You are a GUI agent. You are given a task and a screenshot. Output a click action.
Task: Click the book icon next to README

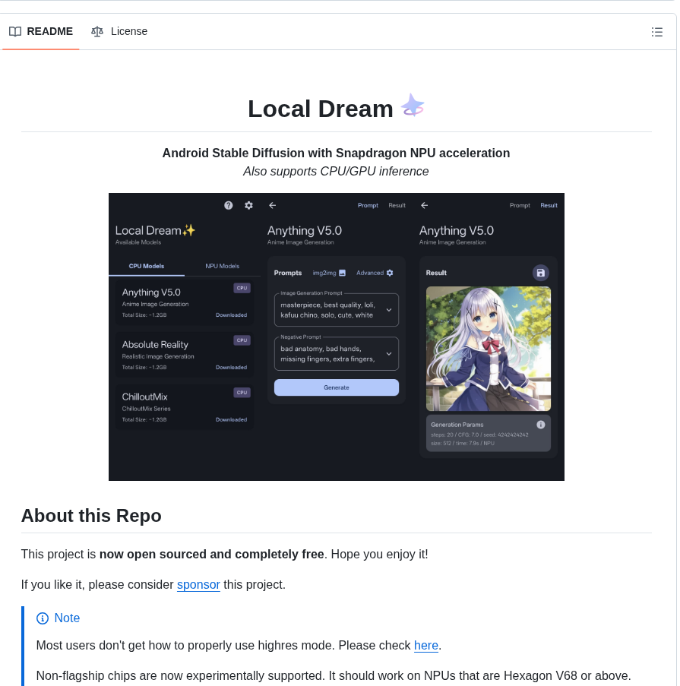[x=15, y=31]
